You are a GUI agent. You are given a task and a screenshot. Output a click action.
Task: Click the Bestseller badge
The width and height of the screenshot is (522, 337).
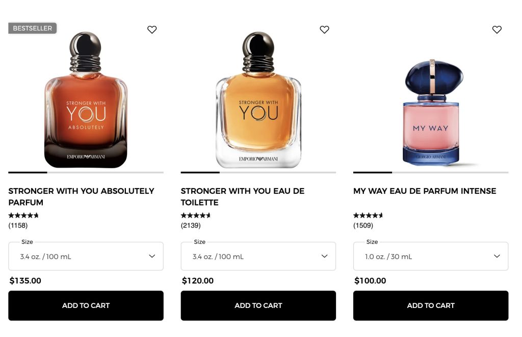click(x=33, y=29)
